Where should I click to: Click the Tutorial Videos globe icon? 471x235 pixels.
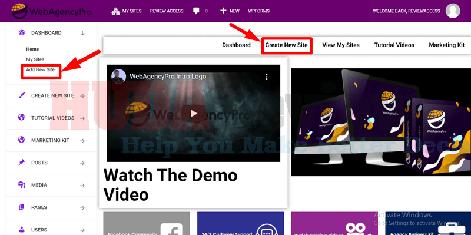pyautogui.click(x=22, y=118)
